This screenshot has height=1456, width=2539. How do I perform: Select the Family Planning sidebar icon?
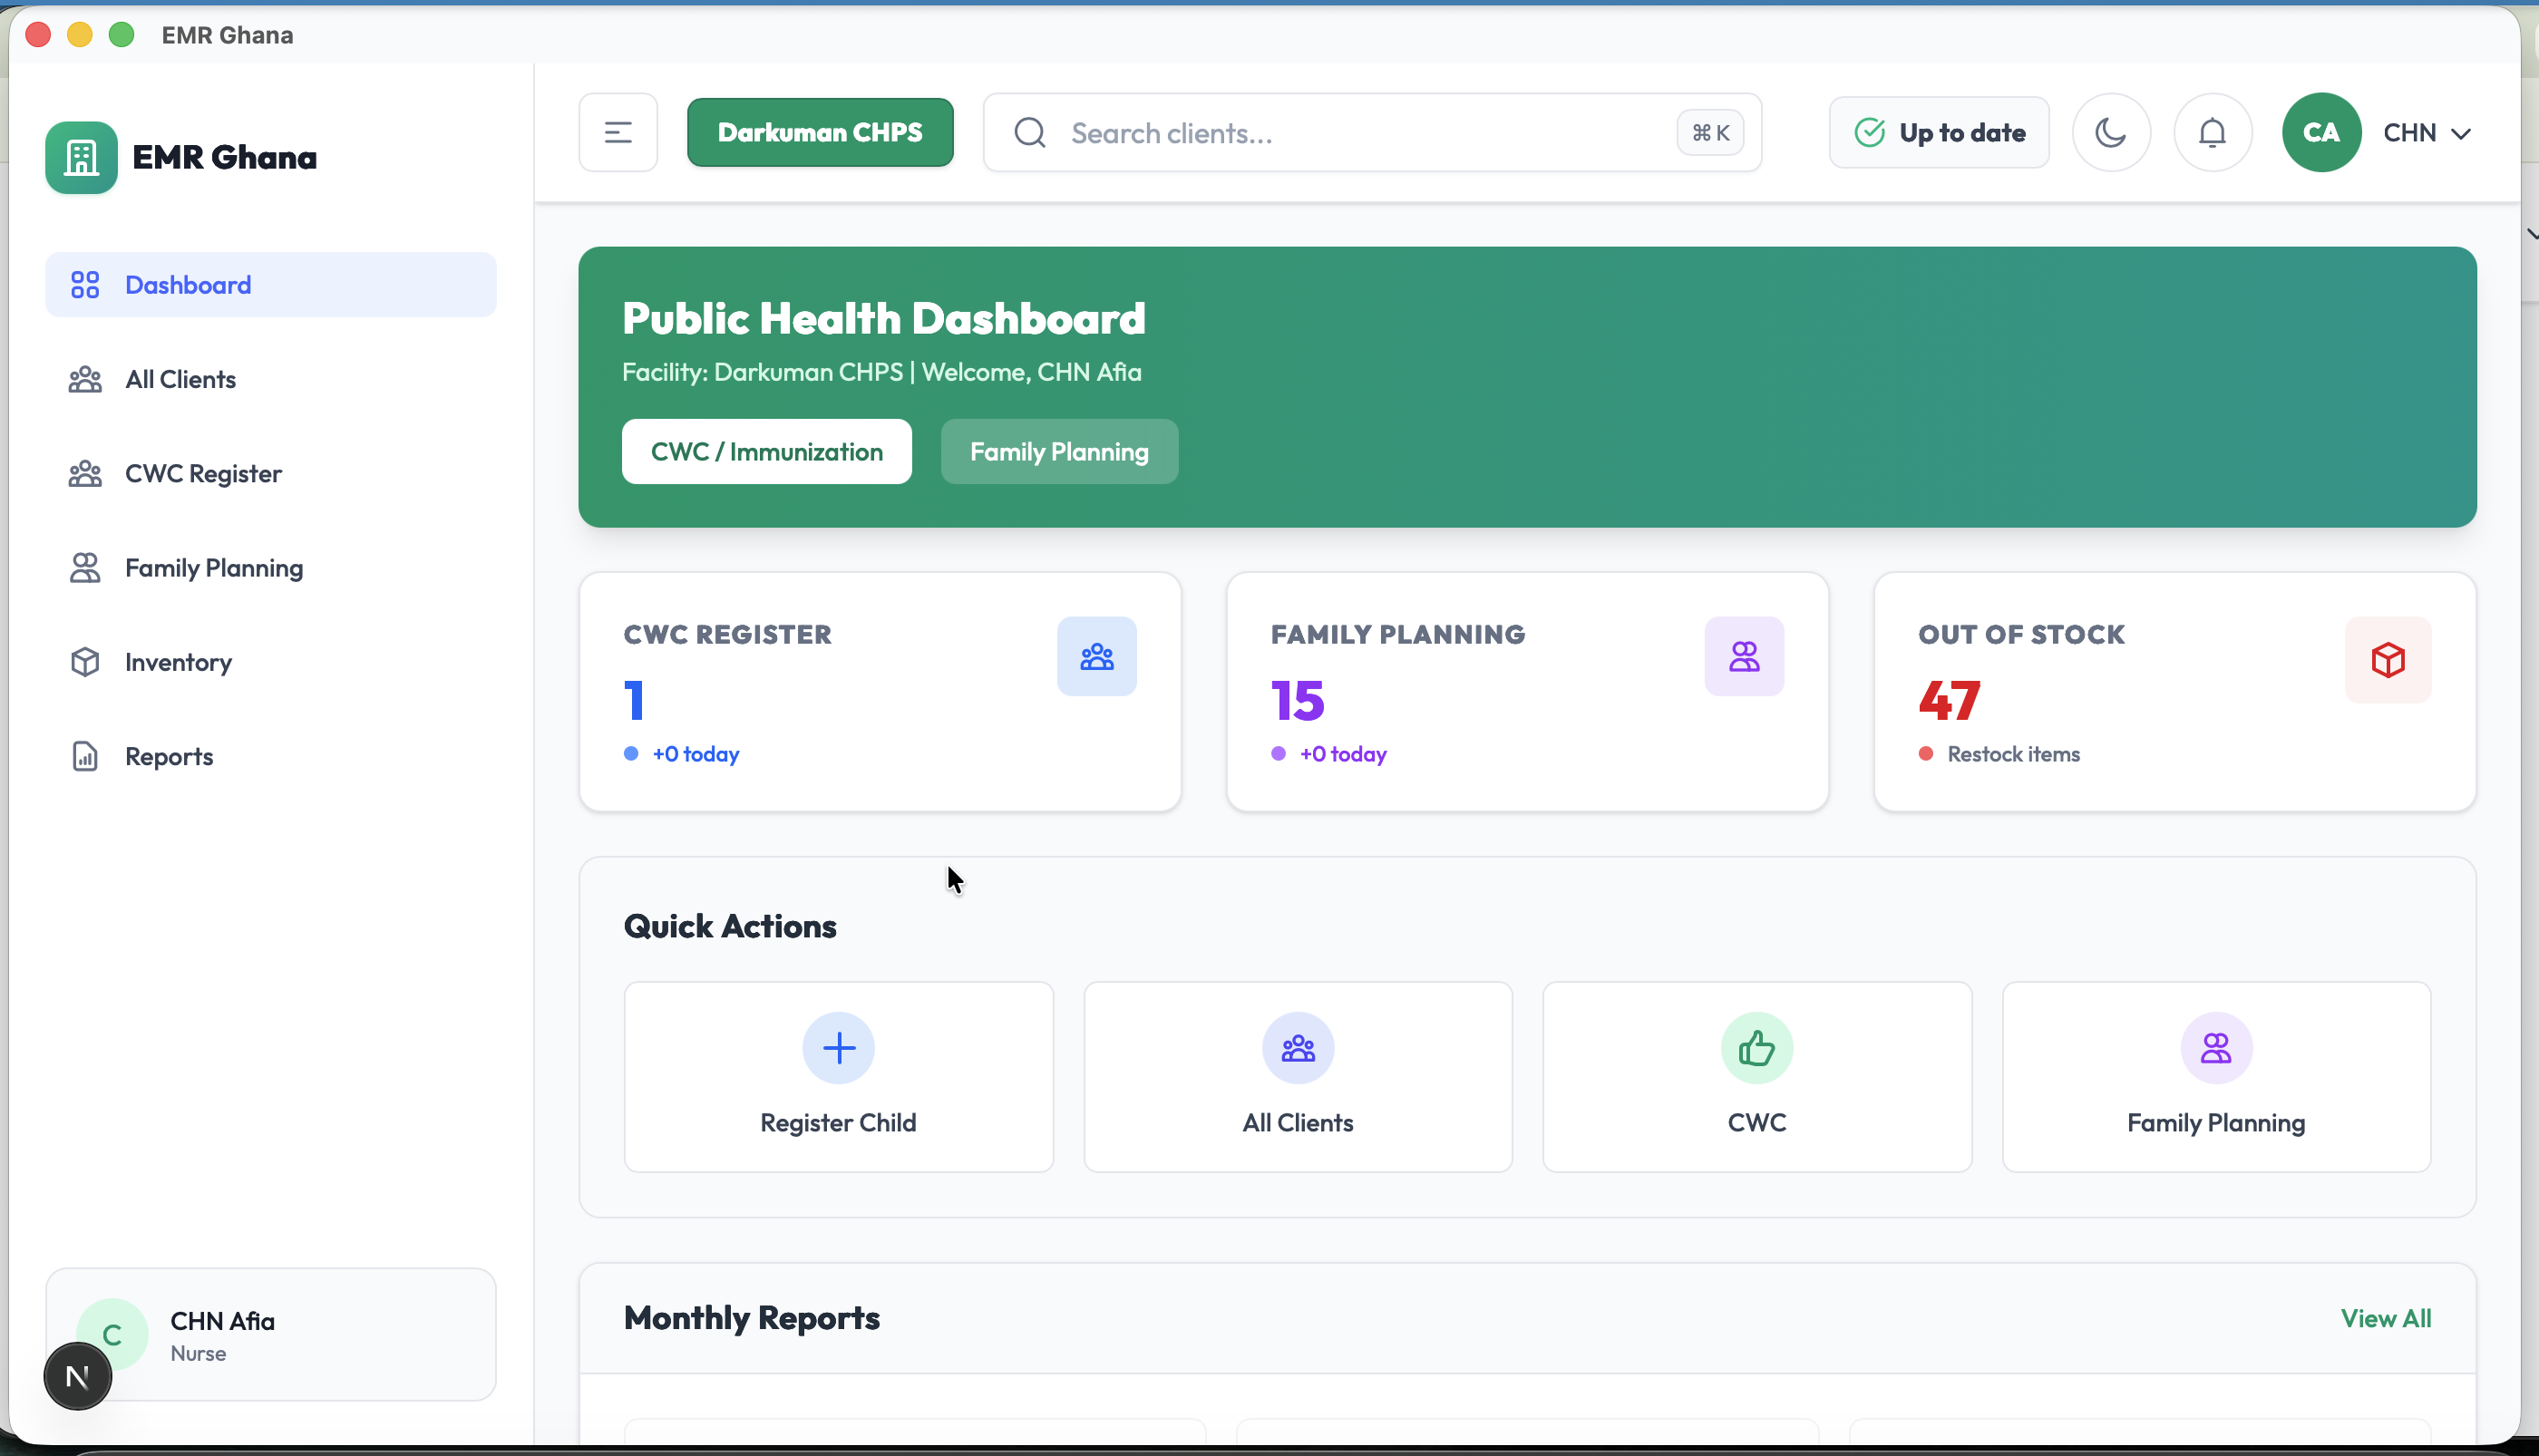tap(85, 567)
